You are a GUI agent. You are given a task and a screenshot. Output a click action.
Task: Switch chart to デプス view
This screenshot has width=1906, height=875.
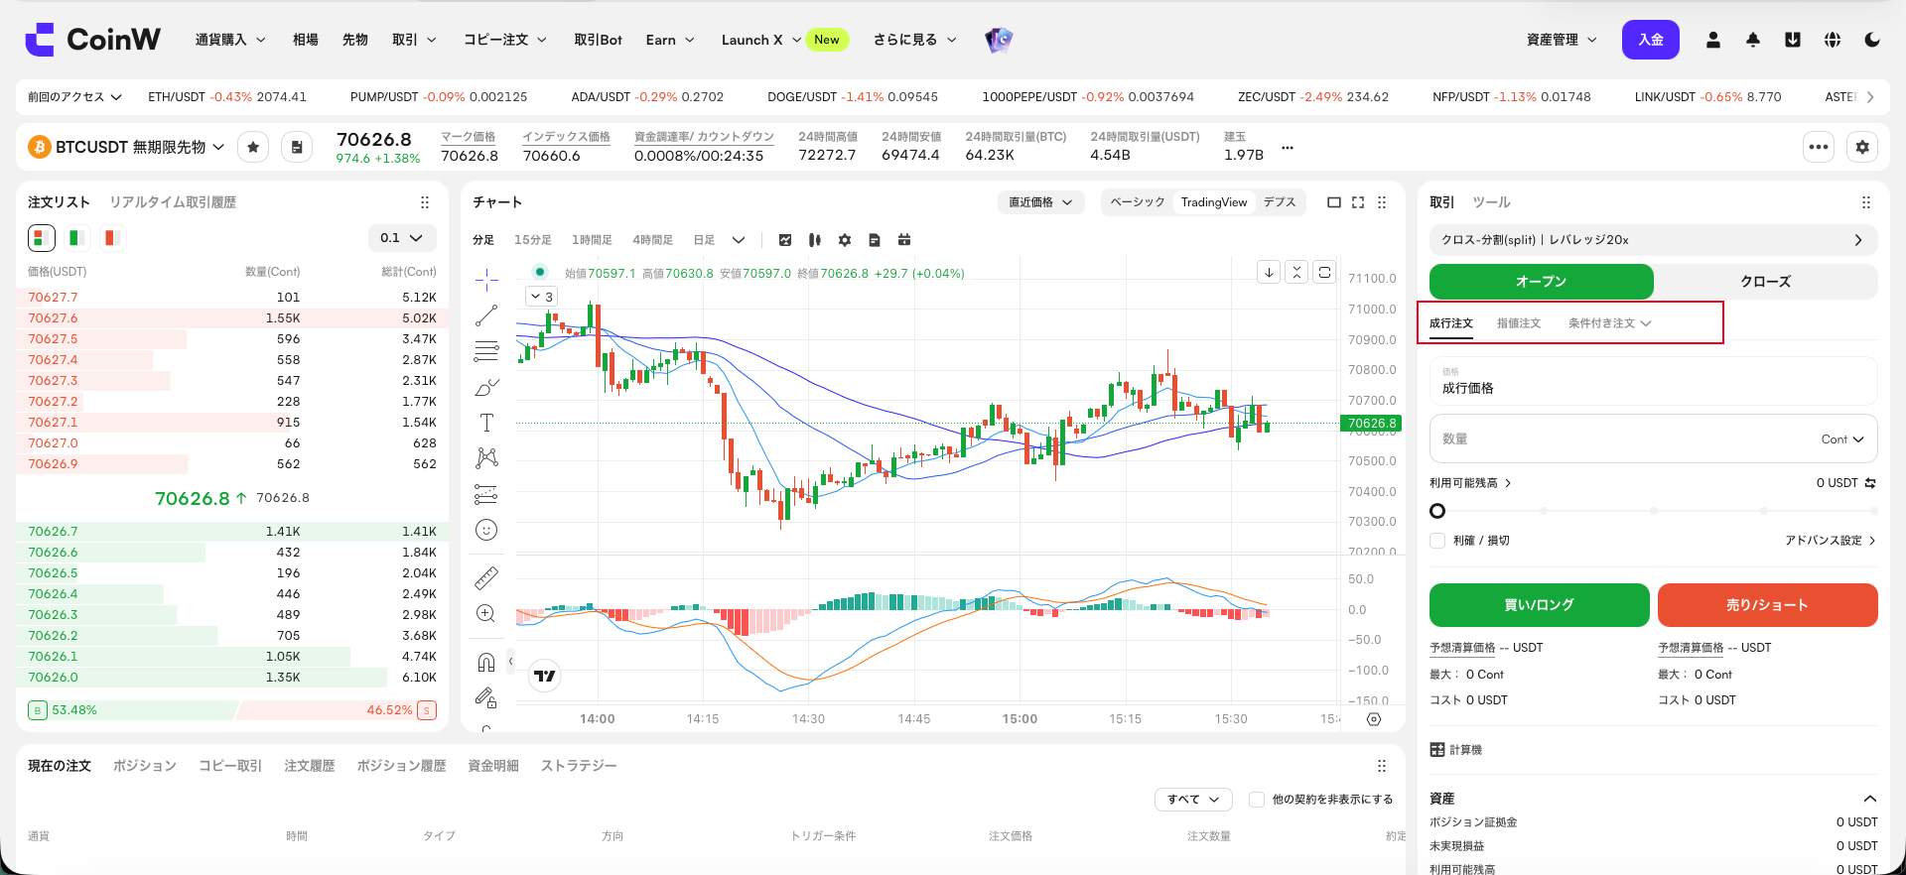[x=1280, y=202]
